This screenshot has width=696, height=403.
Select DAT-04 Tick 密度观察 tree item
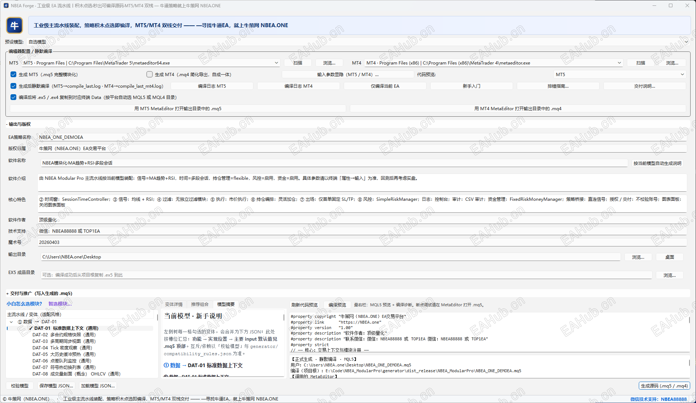pos(62,348)
